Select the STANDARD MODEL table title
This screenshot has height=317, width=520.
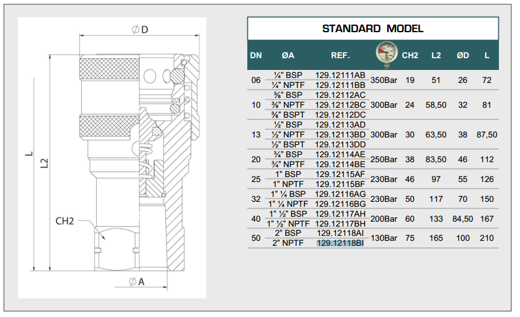372,28
